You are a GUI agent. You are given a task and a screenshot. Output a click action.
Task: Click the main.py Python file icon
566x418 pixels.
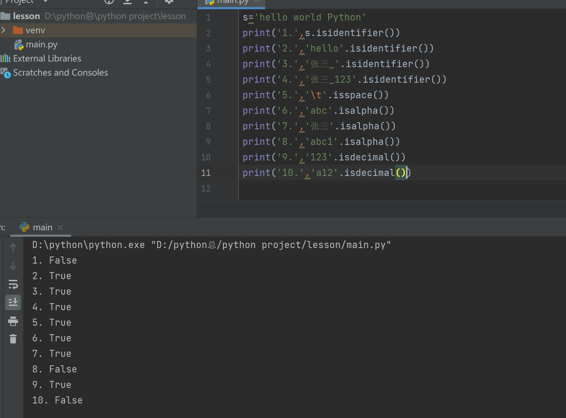[19, 45]
